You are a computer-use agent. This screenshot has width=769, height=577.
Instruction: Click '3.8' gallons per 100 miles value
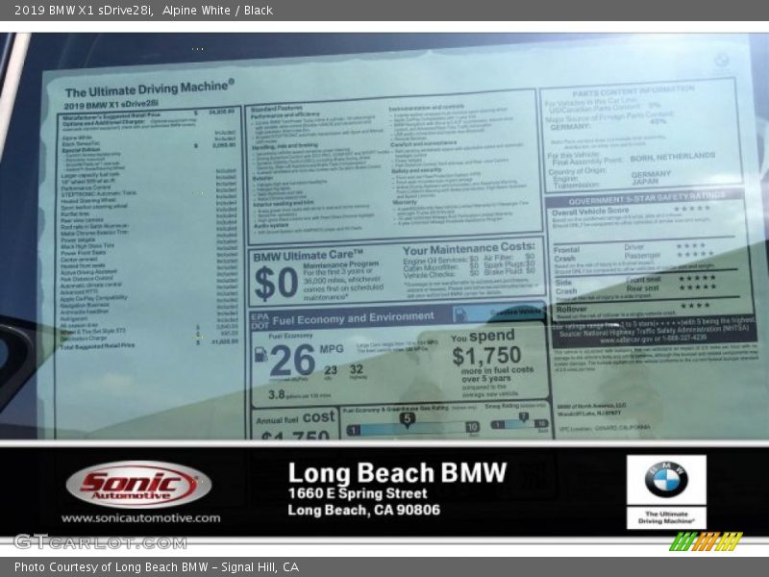coord(276,394)
